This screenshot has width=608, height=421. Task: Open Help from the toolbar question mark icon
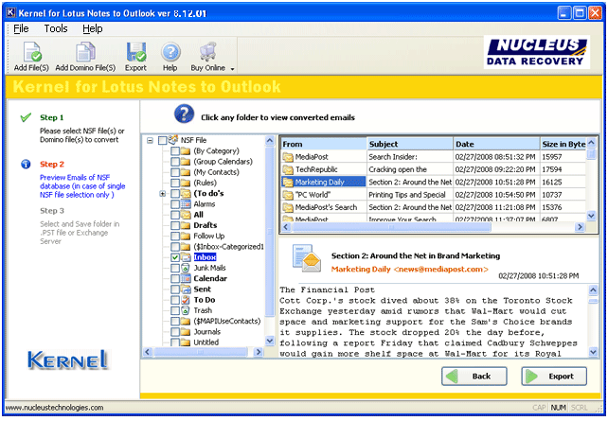(x=170, y=52)
